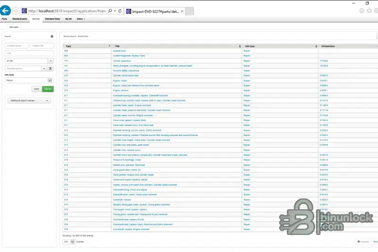Screen dimensions: 378x252
Task: Open the Standard times tab
Action: click(52, 19)
